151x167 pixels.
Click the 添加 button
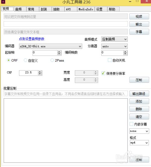(x=139, y=101)
